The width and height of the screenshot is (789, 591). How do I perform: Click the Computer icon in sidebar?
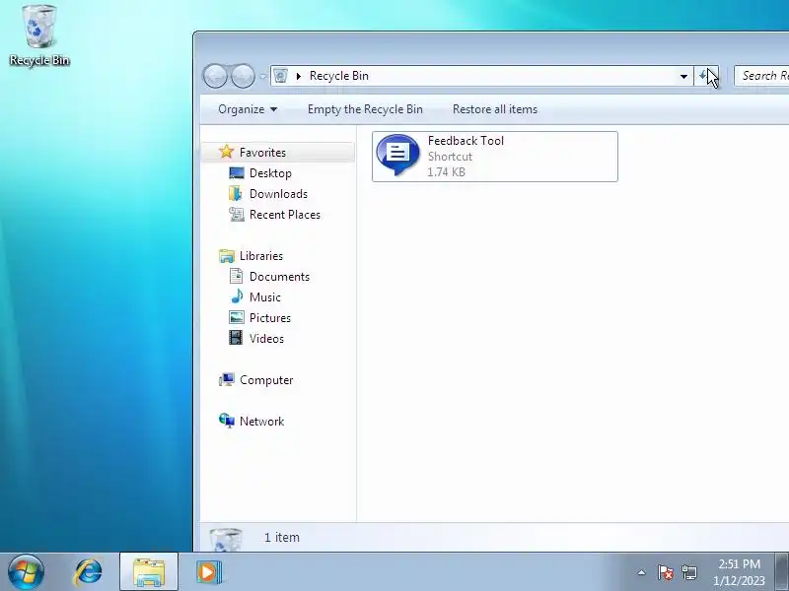pyautogui.click(x=227, y=379)
